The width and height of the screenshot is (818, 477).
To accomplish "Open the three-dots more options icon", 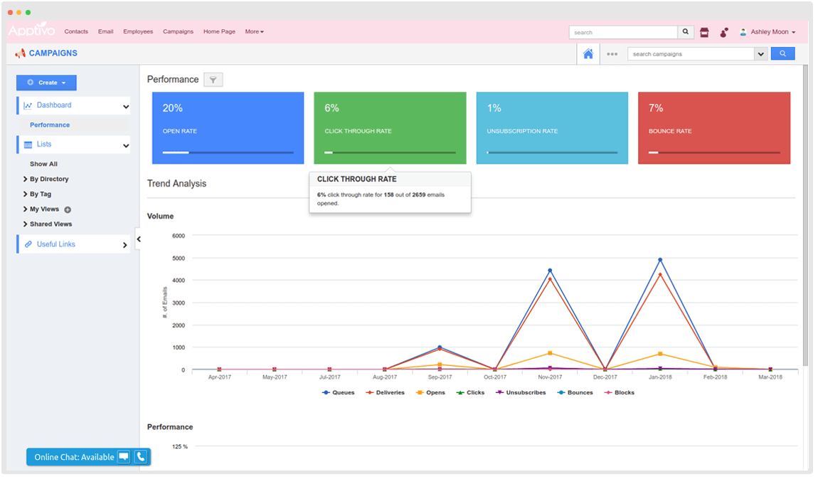I will pos(612,54).
